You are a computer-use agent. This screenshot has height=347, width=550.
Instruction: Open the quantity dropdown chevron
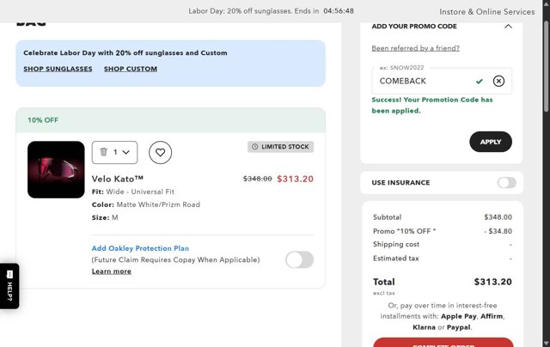click(126, 152)
